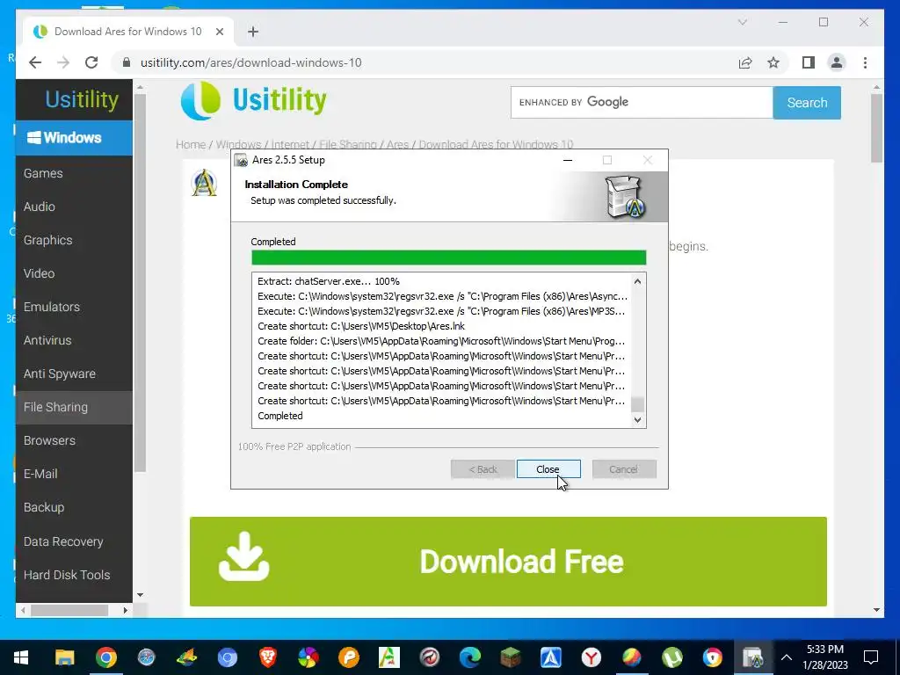Image resolution: width=900 pixels, height=675 pixels.
Task: Click sidebar scroll down arrow
Action: 140,595
